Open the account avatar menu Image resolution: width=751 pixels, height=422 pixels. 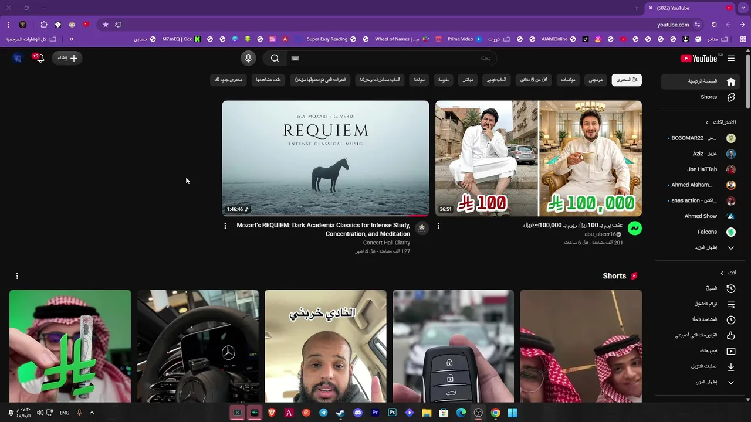click(18, 58)
